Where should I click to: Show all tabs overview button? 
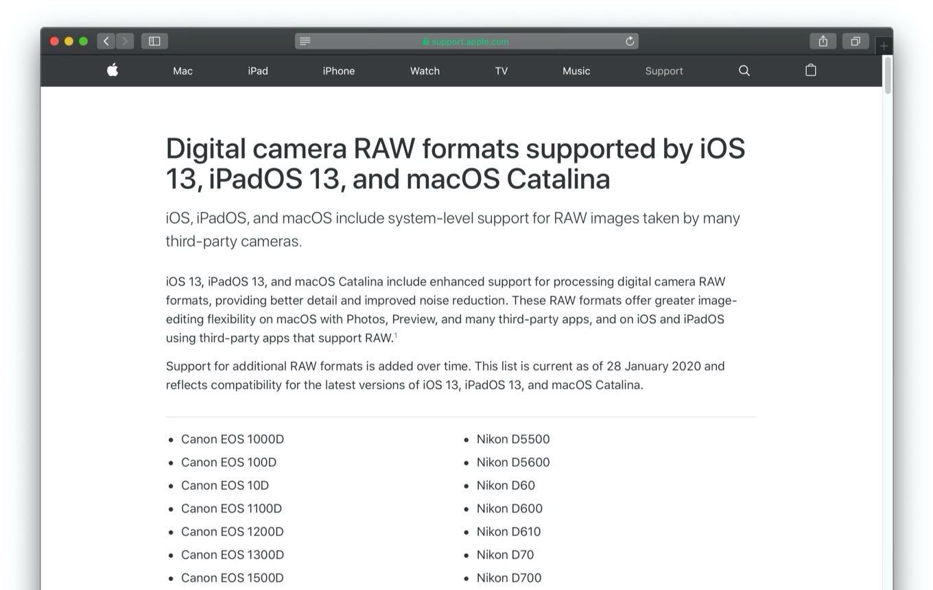[x=855, y=41]
